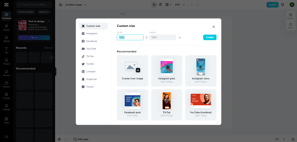Viewport: 297px width, 142px height.
Task: Open the Upload sidebar panel
Action: click(6, 39)
